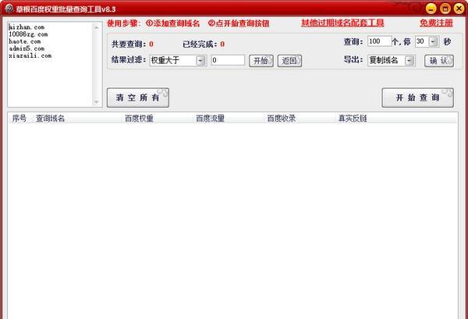Sort by the 百度权重 column header

[x=139, y=119]
